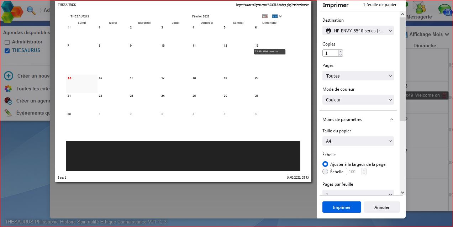Click the 'Créer un agenda' globe icon
This screenshot has width=453, height=227.
pos(8,101)
